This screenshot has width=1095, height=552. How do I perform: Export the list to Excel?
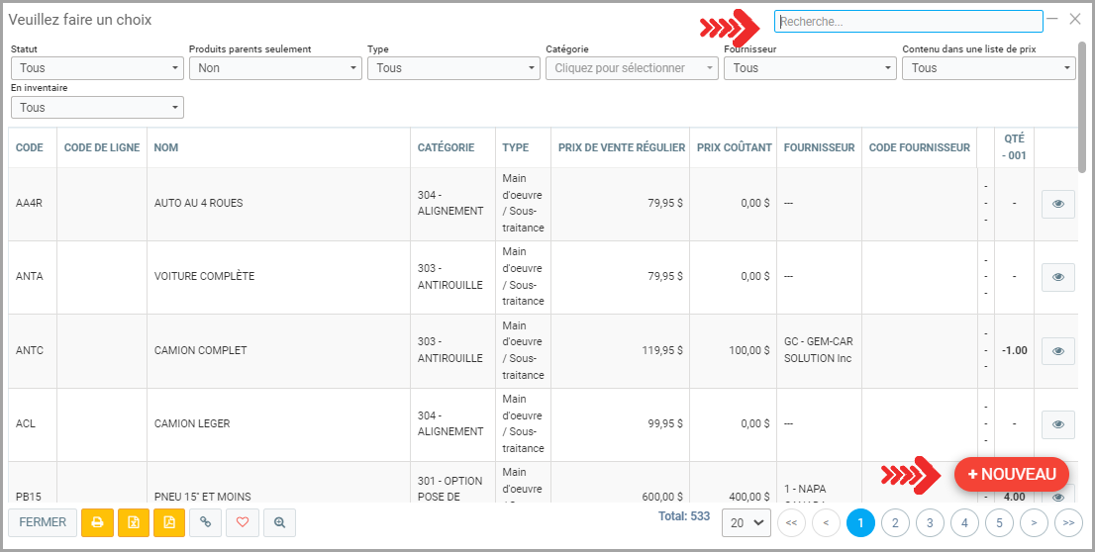pos(134,522)
